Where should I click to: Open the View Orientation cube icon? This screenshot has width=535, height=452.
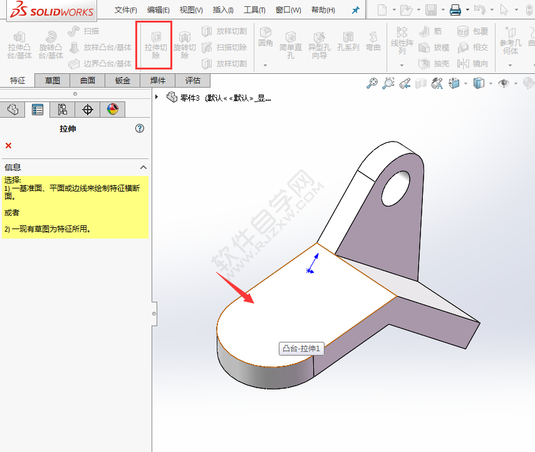point(454,83)
